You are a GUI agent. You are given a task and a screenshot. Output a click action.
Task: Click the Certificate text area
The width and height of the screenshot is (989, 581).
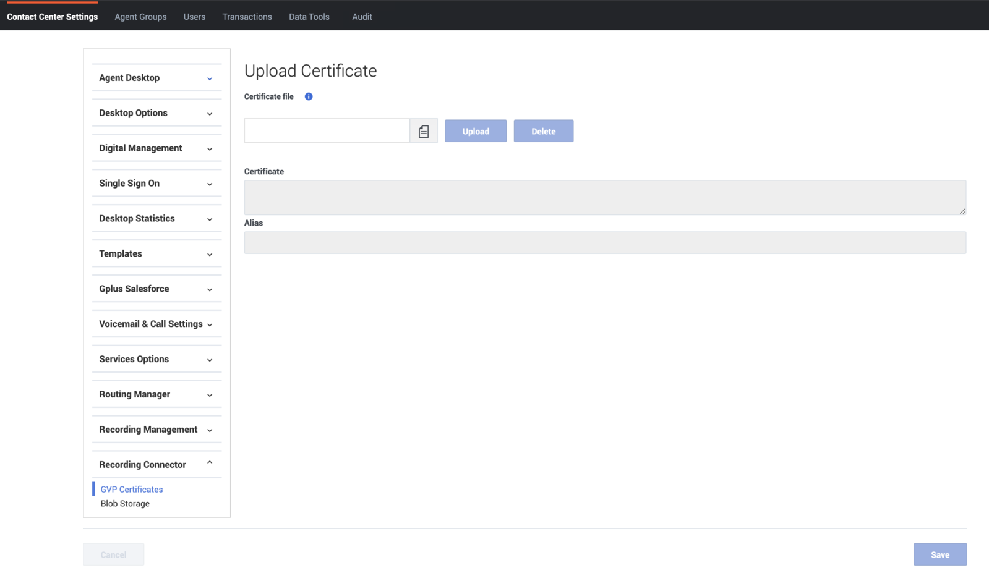pyautogui.click(x=605, y=198)
